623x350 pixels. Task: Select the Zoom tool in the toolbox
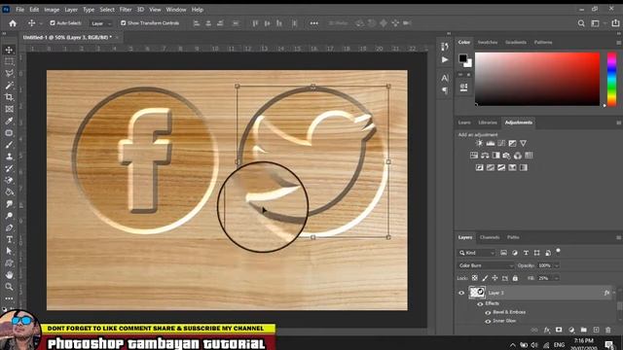9,287
